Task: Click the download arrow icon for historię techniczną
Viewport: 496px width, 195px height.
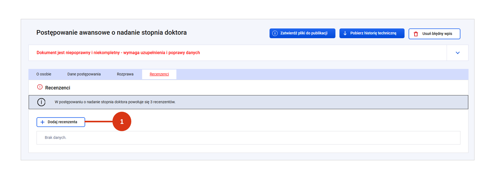Action: click(345, 33)
